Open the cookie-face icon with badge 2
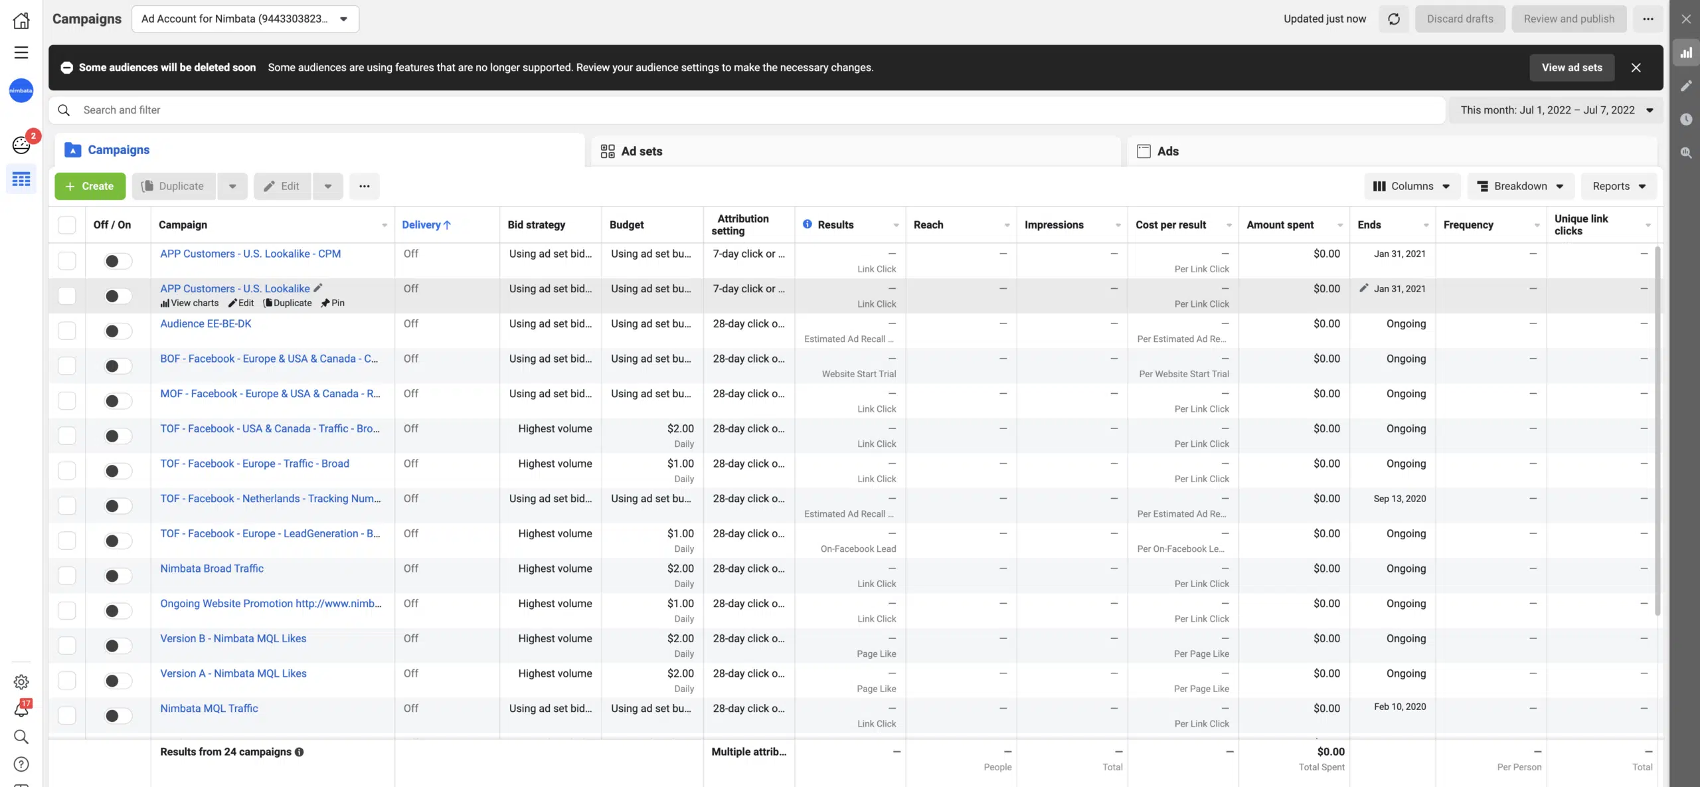The image size is (1700, 787). (21, 145)
